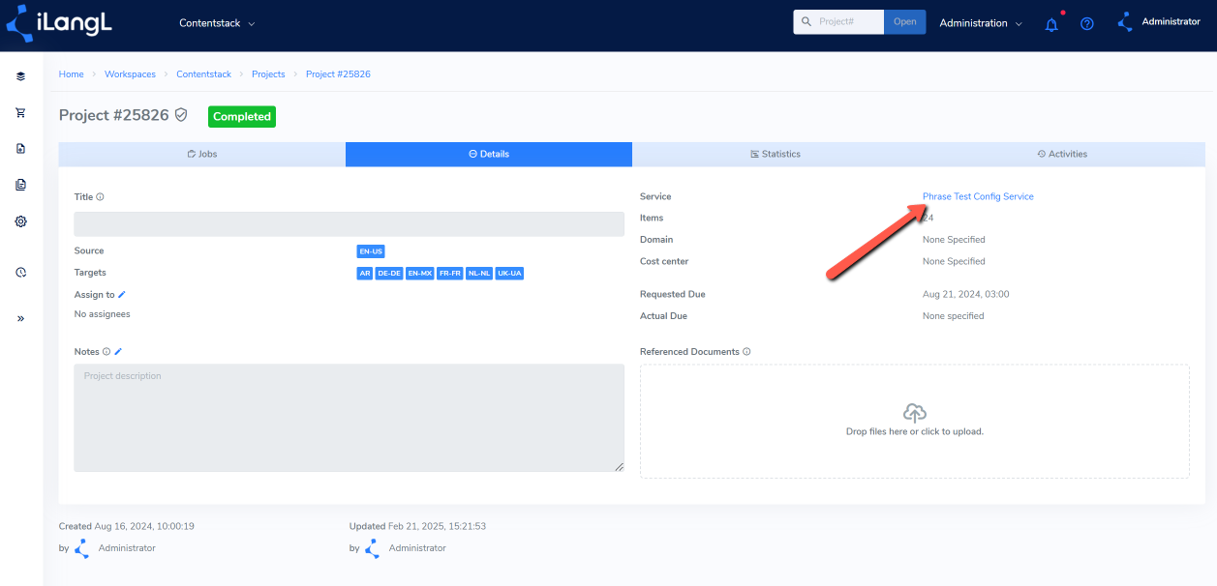
Task: Click into the Title input field
Action: 350,224
